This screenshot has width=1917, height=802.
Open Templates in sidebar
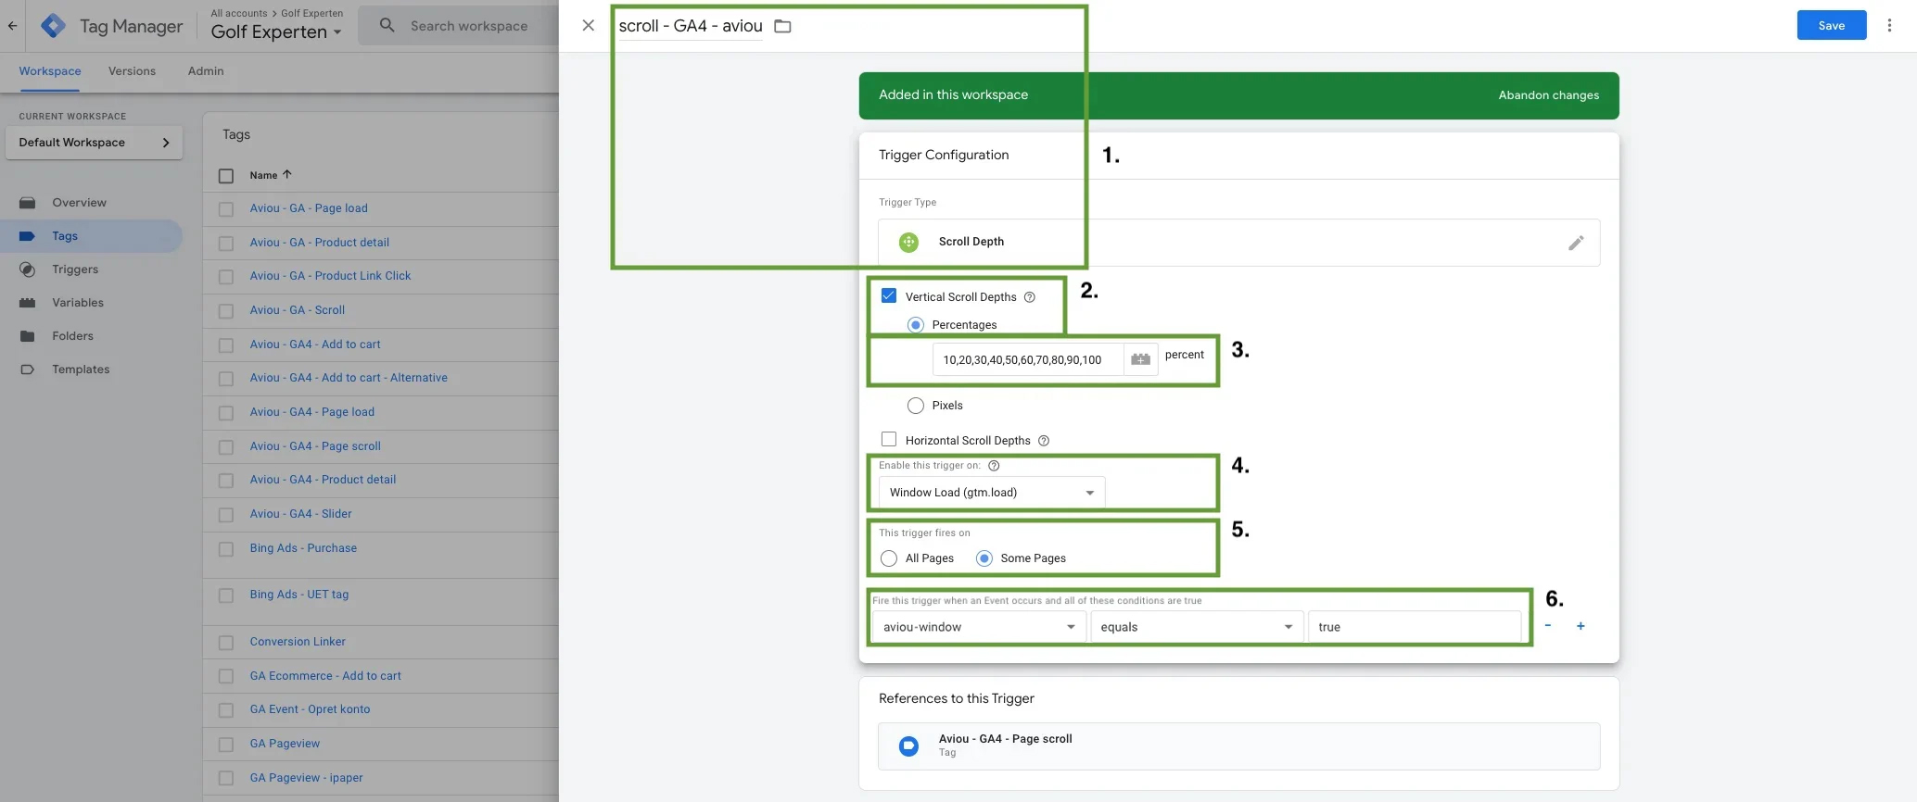[x=81, y=370]
